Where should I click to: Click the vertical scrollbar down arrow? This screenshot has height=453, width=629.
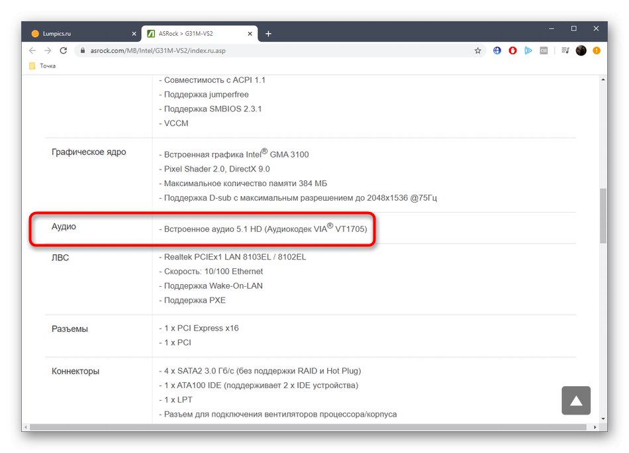pos(603,419)
